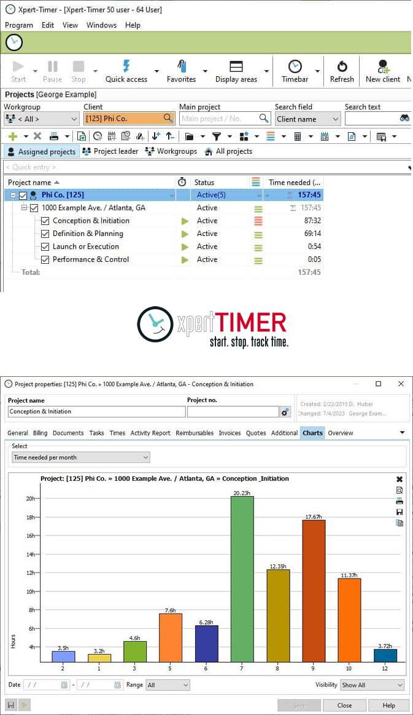Click chart save floppy disk icon
413x715 pixels.
[x=399, y=512]
